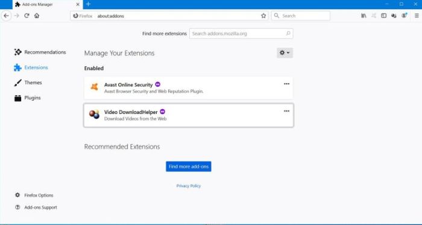
Task: Click the 'Download Videos from the Web' description
Action: [x=135, y=119]
